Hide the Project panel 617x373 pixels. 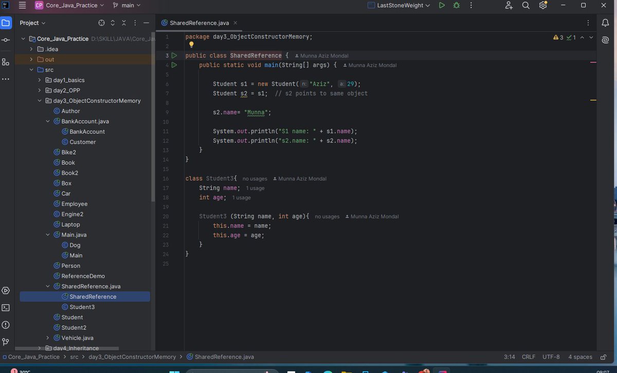click(x=147, y=23)
